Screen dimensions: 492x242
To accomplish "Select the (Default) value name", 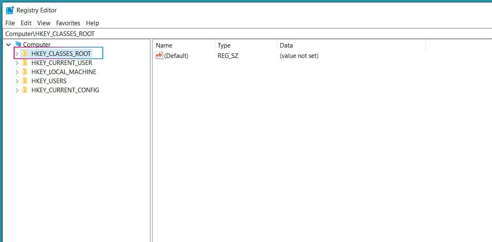I will click(x=176, y=56).
